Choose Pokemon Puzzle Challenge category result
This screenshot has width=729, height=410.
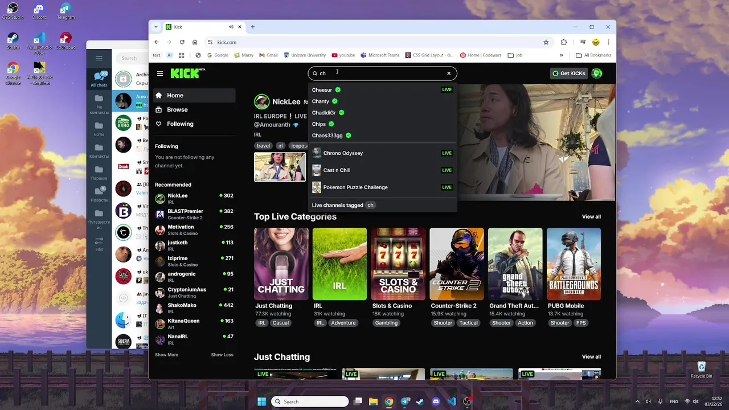(x=382, y=187)
